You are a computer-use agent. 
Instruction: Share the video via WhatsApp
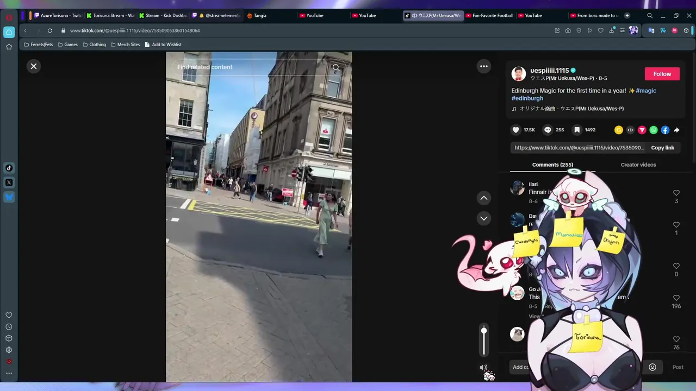tap(654, 130)
